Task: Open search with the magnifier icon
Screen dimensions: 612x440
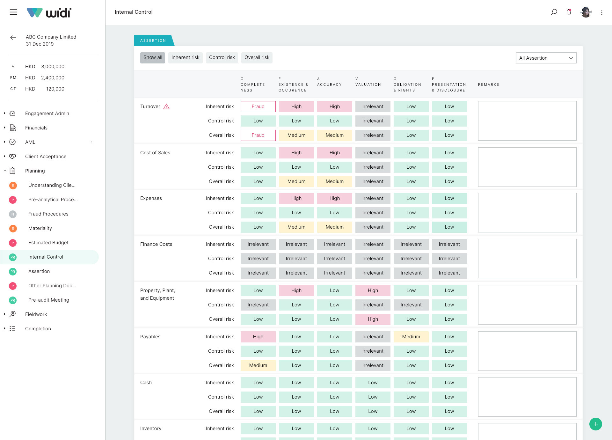Action: pyautogui.click(x=554, y=12)
